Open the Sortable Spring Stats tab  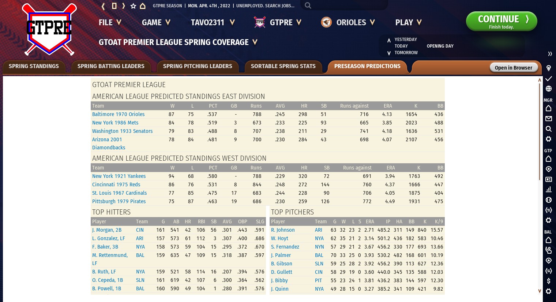[283, 66]
